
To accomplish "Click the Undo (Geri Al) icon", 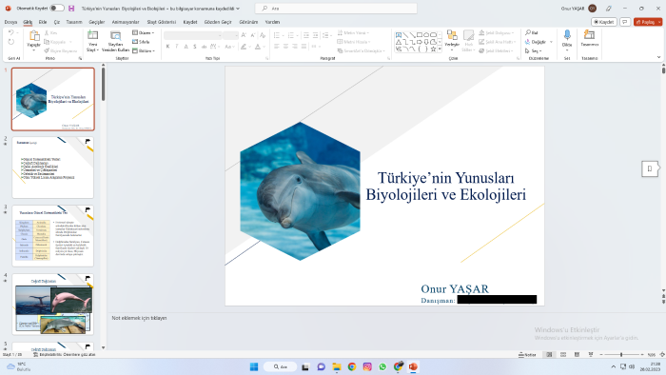I will (x=10, y=33).
